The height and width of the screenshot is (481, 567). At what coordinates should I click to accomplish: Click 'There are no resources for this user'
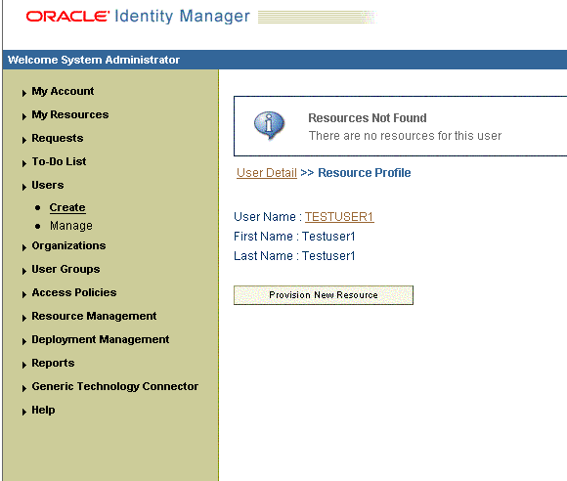pos(405,136)
